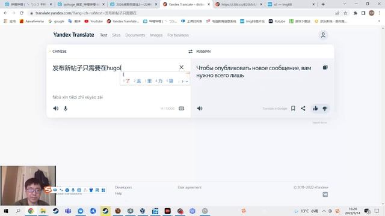This screenshot has height=216, width=385.
Task: Clear the source text with the X button
Action: (x=181, y=67)
